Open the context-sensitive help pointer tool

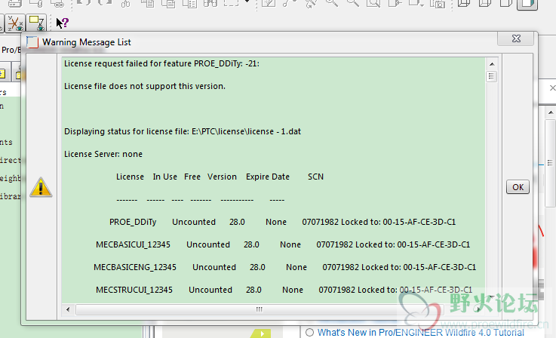[62, 23]
